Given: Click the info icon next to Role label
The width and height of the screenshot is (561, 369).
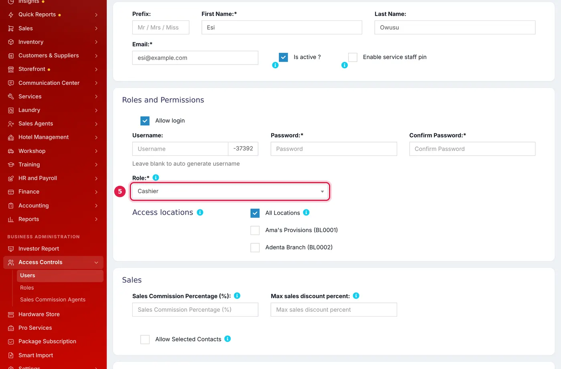Looking at the screenshot, I should pyautogui.click(x=156, y=177).
